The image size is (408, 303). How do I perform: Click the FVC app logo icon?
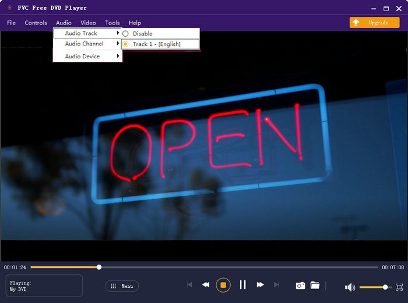[10, 8]
